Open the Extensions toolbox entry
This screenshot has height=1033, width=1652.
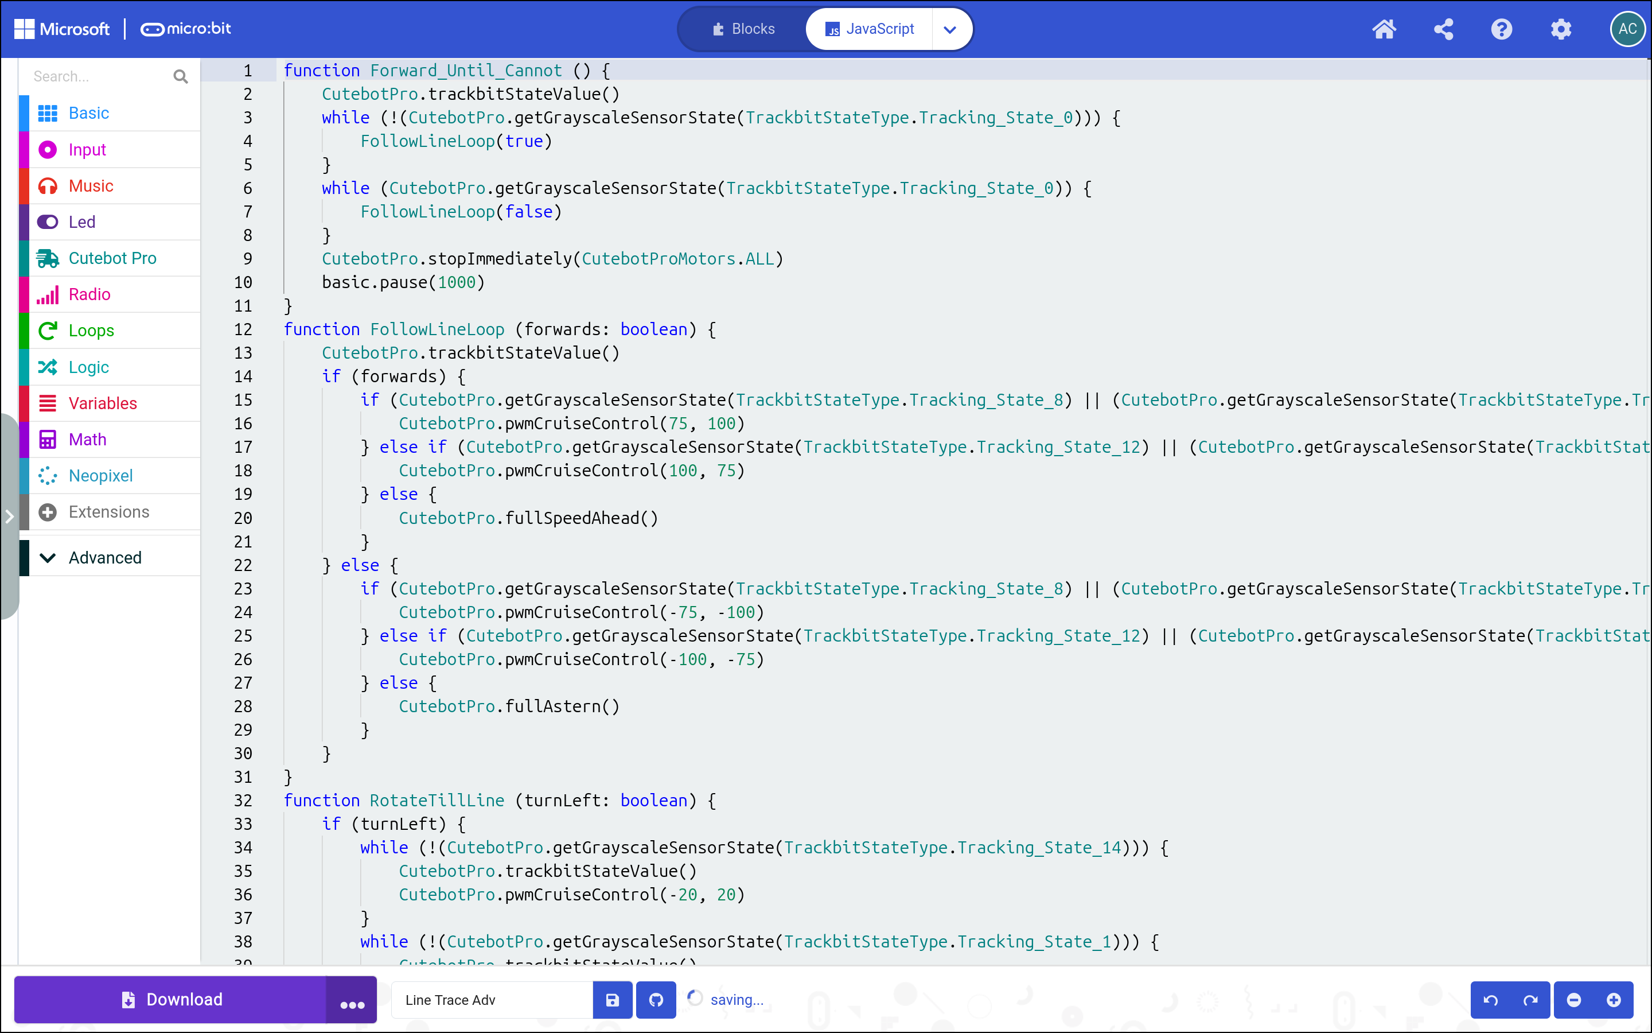tap(109, 512)
